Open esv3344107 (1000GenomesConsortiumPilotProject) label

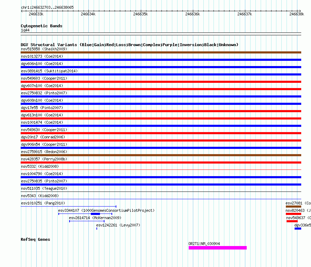[x=106, y=210]
